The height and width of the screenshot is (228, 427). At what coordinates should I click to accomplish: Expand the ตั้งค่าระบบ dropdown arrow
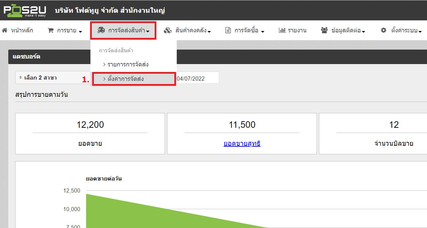coord(420,31)
